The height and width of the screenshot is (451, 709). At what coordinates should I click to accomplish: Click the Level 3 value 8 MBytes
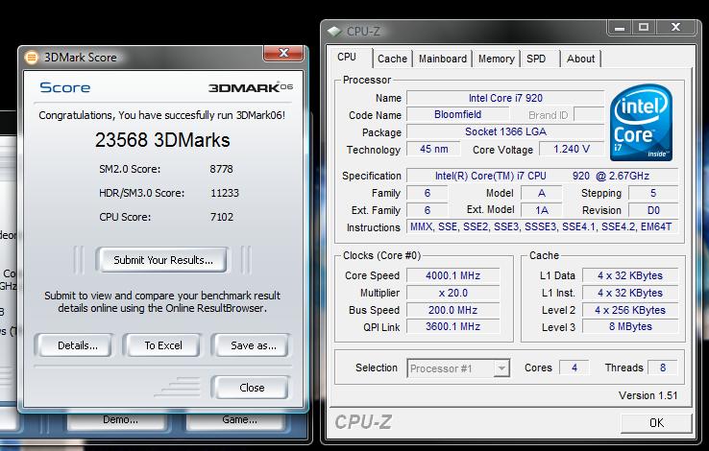tap(630, 326)
